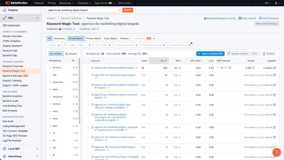
Task: Refresh metrics for 'inmobiliario en bogota' keyword row
Action: point(275,85)
